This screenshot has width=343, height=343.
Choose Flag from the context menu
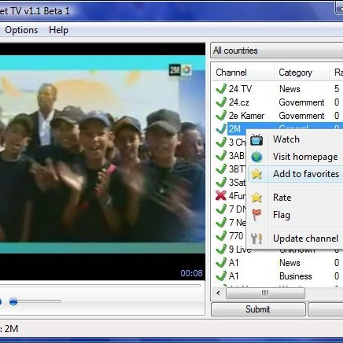(296, 215)
